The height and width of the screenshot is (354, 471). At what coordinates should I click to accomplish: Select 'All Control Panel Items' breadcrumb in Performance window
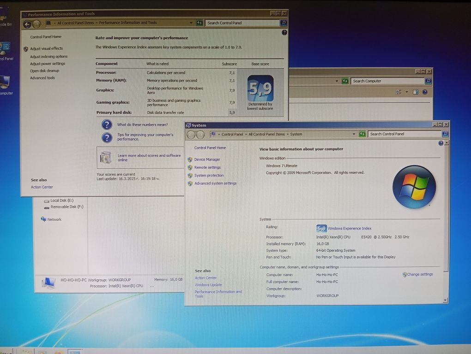[x=75, y=23]
